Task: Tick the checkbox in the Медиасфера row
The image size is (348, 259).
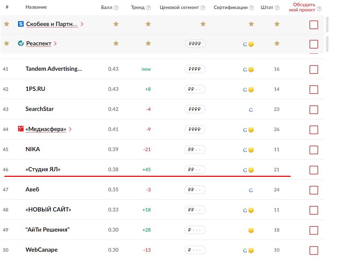Action: point(314,130)
